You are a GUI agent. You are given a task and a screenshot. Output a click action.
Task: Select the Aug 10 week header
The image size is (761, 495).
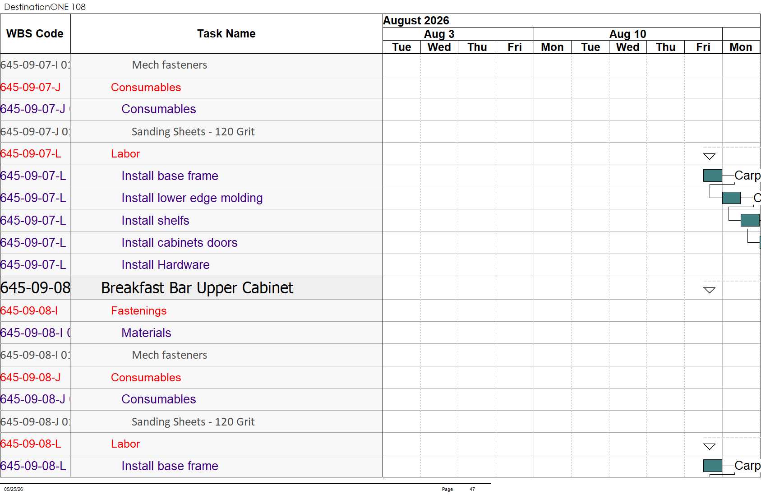point(627,34)
